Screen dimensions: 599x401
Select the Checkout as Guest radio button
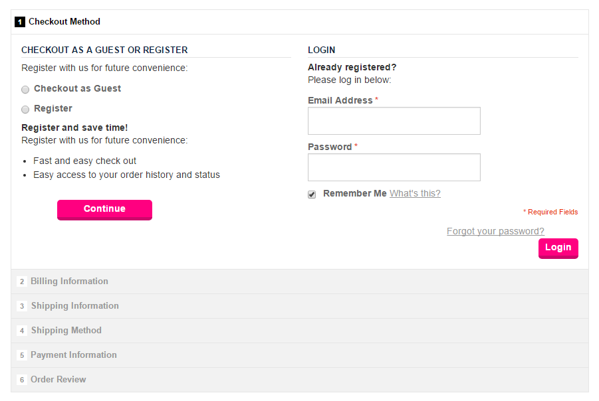point(25,90)
